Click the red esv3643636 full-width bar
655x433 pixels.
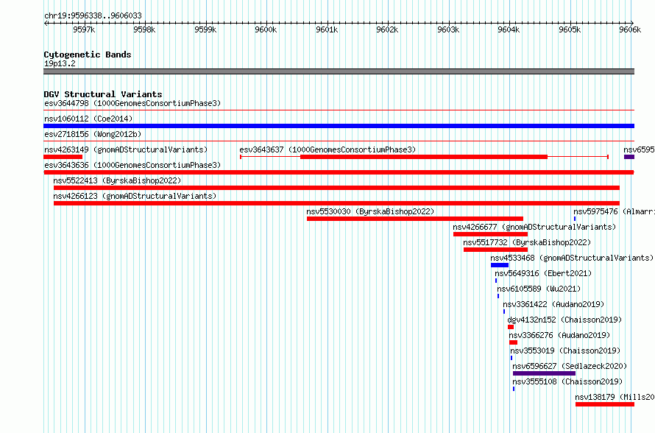click(339, 172)
